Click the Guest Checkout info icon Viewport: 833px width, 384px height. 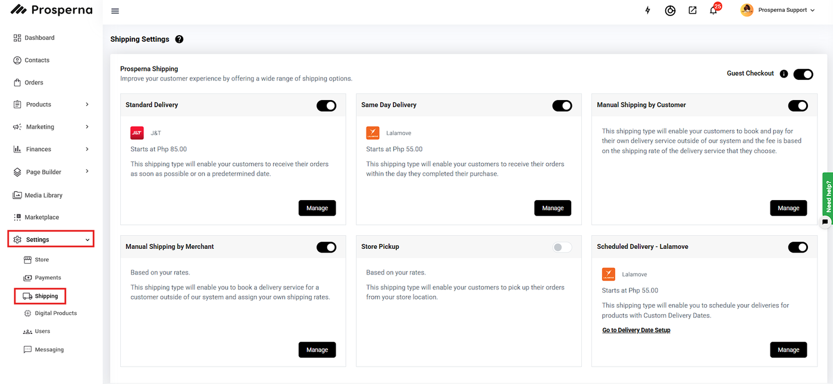coord(784,74)
